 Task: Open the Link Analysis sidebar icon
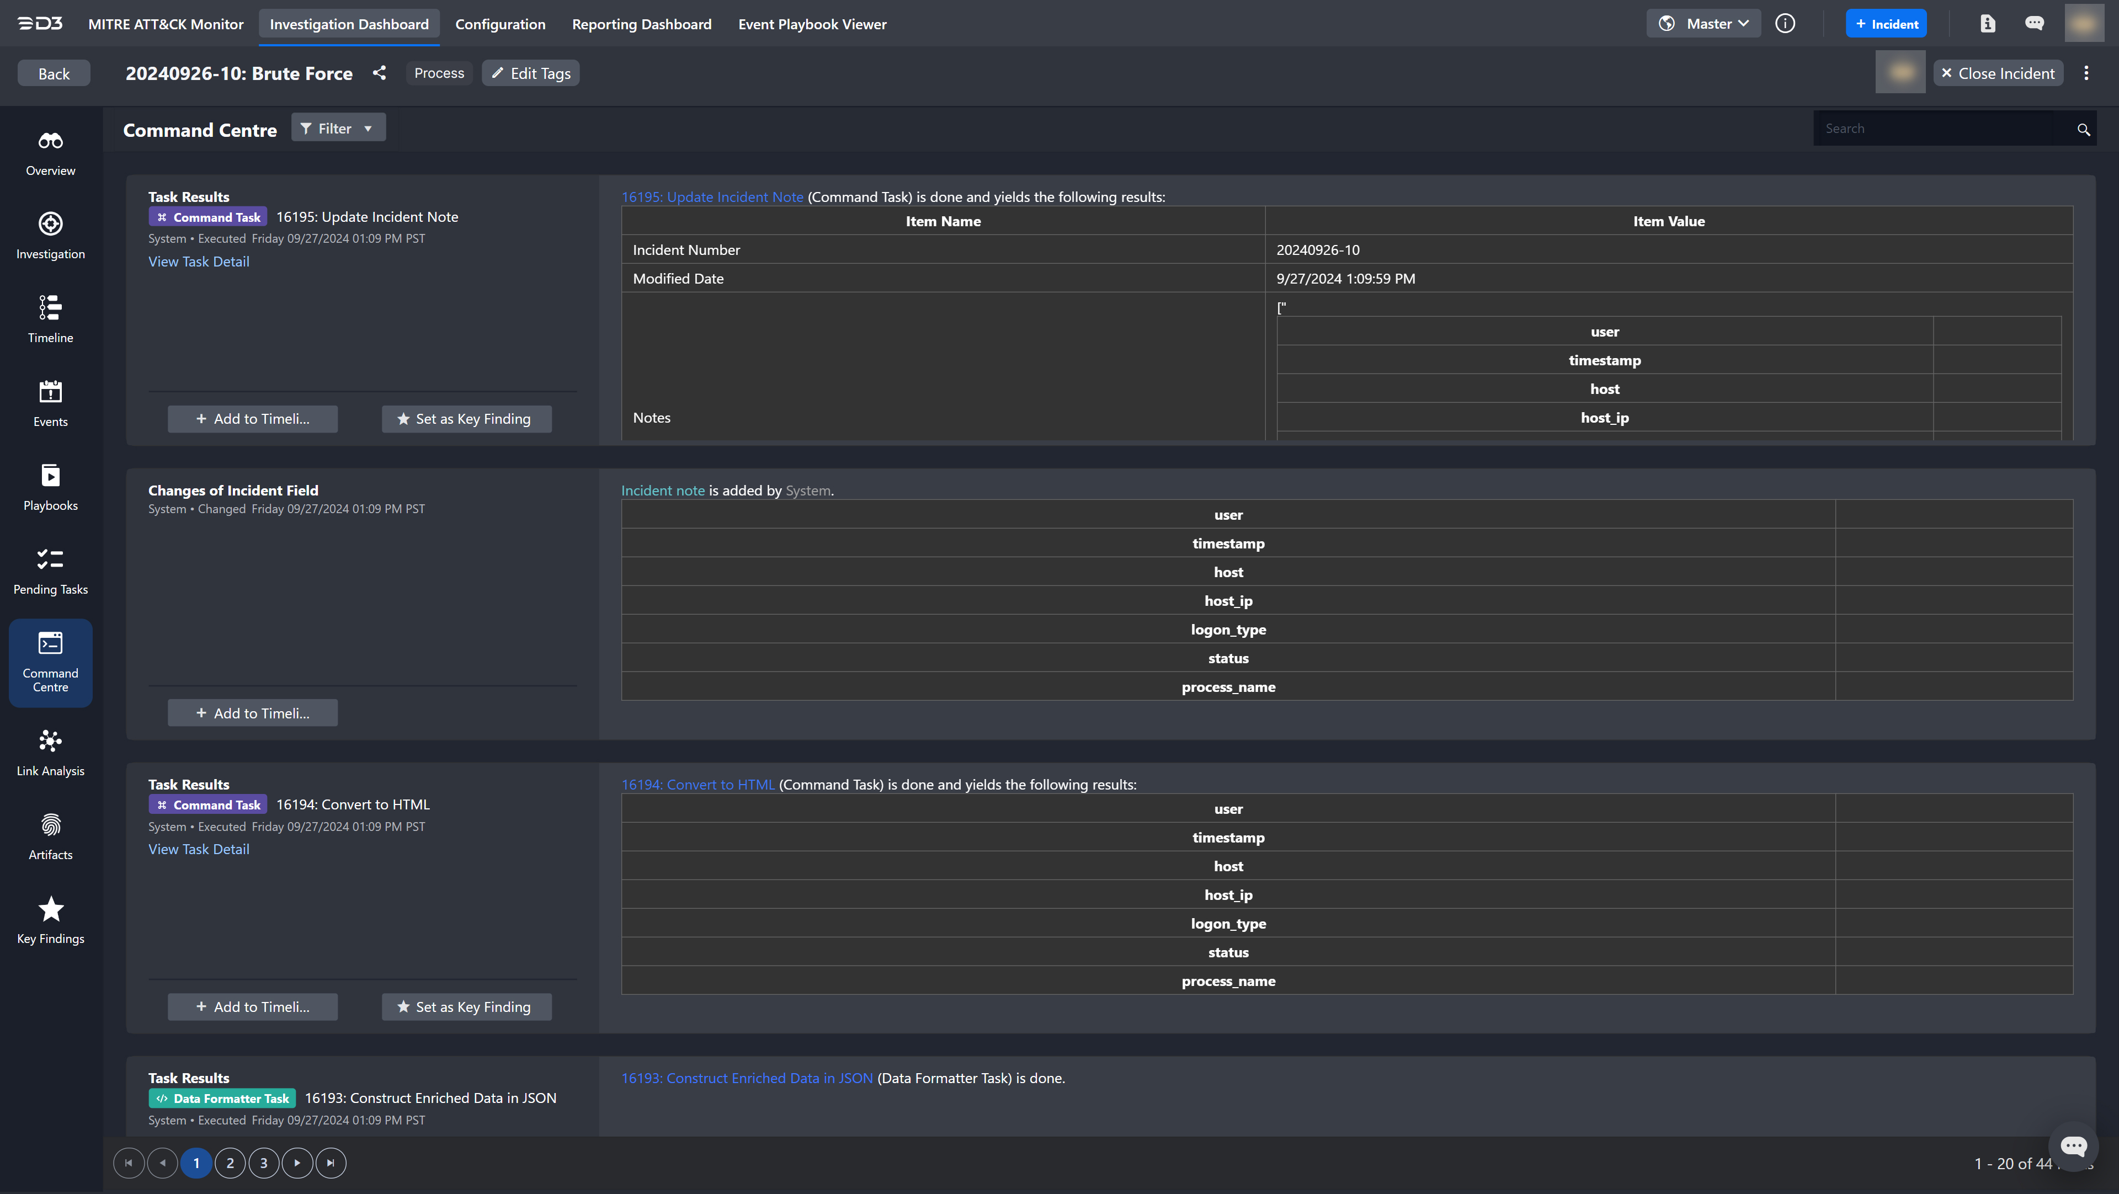click(x=50, y=742)
